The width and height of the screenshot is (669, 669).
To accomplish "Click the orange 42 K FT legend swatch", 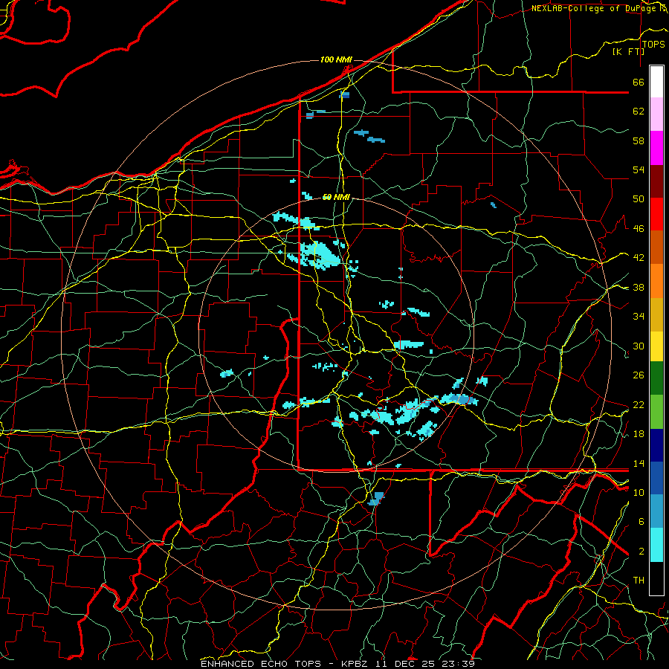I will [x=656, y=281].
